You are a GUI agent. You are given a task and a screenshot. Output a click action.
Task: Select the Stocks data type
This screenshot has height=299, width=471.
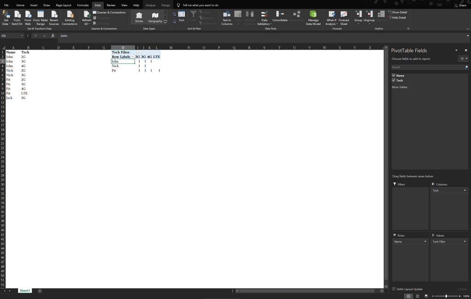tap(139, 17)
